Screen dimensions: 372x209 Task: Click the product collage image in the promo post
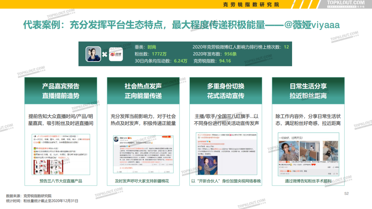49,167
